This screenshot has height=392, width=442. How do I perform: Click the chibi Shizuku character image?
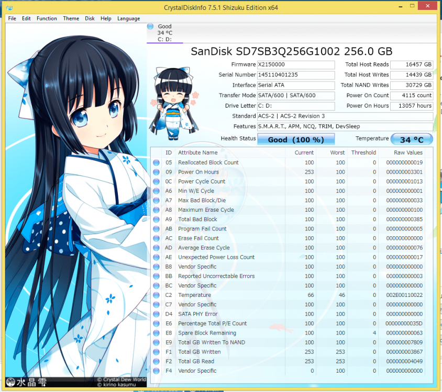174,103
